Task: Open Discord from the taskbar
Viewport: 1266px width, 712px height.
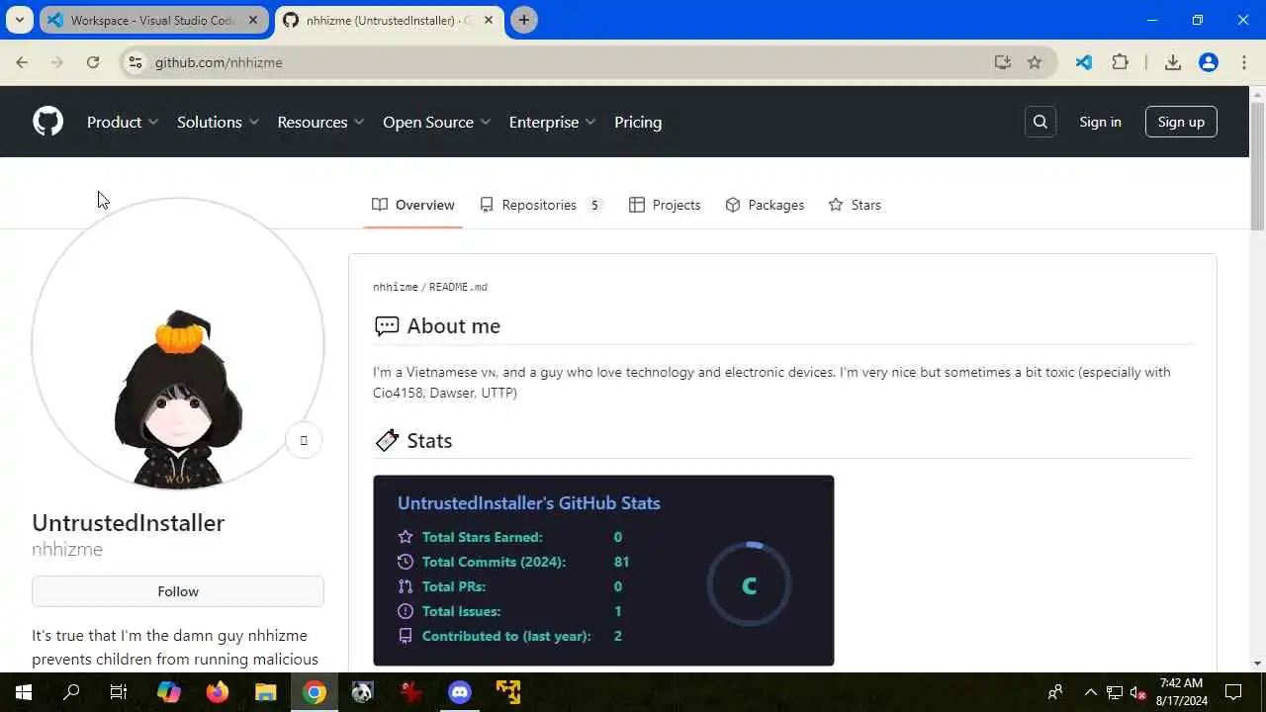Action: (x=460, y=692)
